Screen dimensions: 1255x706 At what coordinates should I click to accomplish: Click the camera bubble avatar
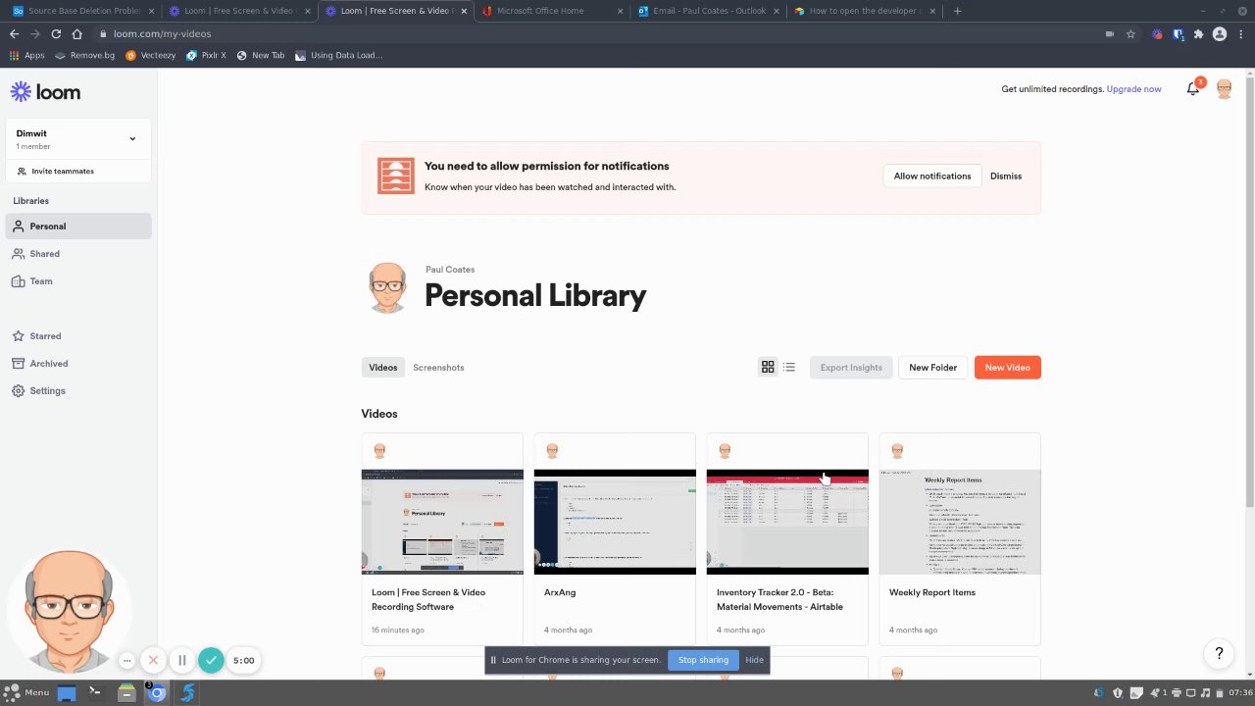point(68,610)
